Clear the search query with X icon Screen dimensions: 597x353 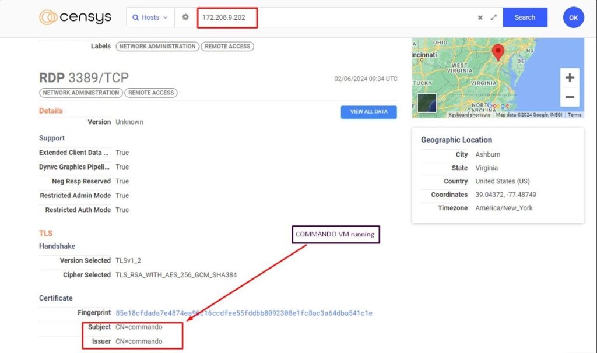[x=480, y=17]
